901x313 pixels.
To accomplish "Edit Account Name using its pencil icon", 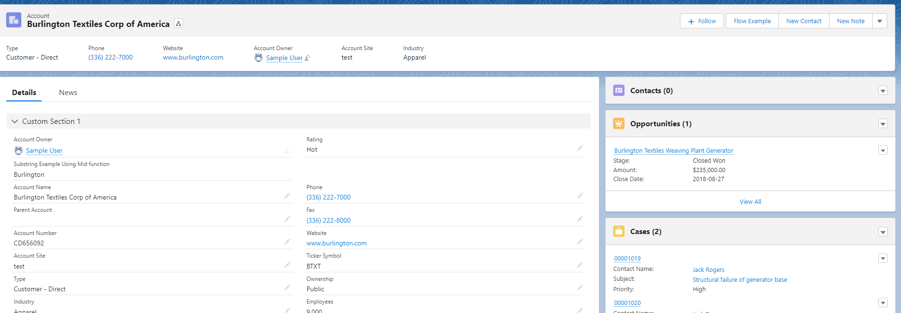I will pos(287,196).
